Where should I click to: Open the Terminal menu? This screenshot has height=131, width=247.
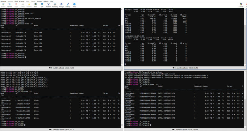(x=3, y=1)
